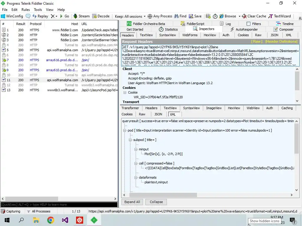Toggle Decode option in toolbar
The image size is (302, 226).
(x=101, y=16)
